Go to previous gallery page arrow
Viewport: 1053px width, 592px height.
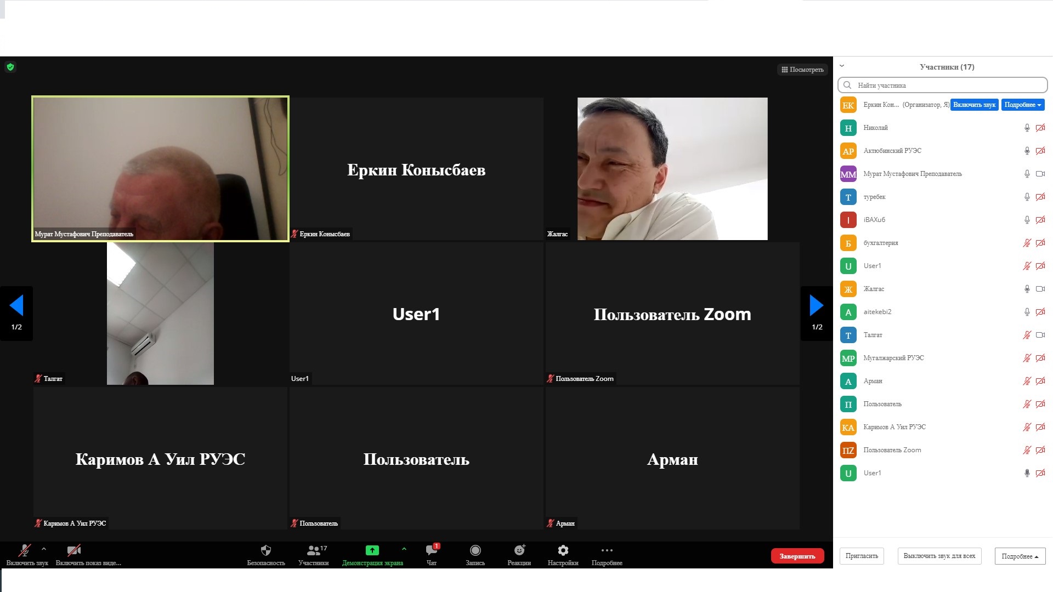pos(16,306)
